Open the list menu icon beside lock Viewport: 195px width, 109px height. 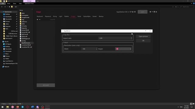click(x=135, y=12)
